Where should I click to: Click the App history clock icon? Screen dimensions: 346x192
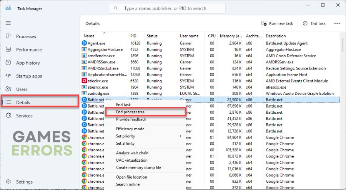coord(8,63)
